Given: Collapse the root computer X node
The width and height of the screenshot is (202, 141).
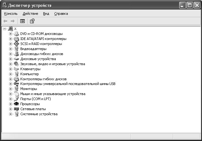Looking at the screenshot, I should pos(4,29).
